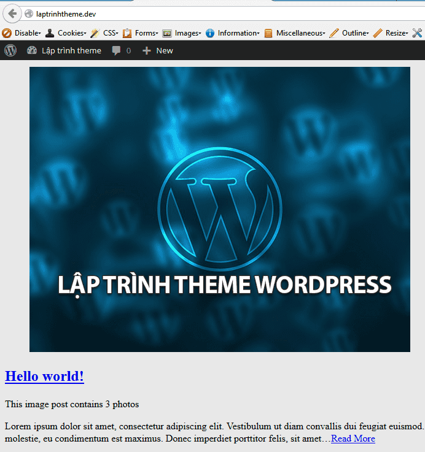425x452 pixels.
Task: Click the CSS pencil icon
Action: pos(95,33)
